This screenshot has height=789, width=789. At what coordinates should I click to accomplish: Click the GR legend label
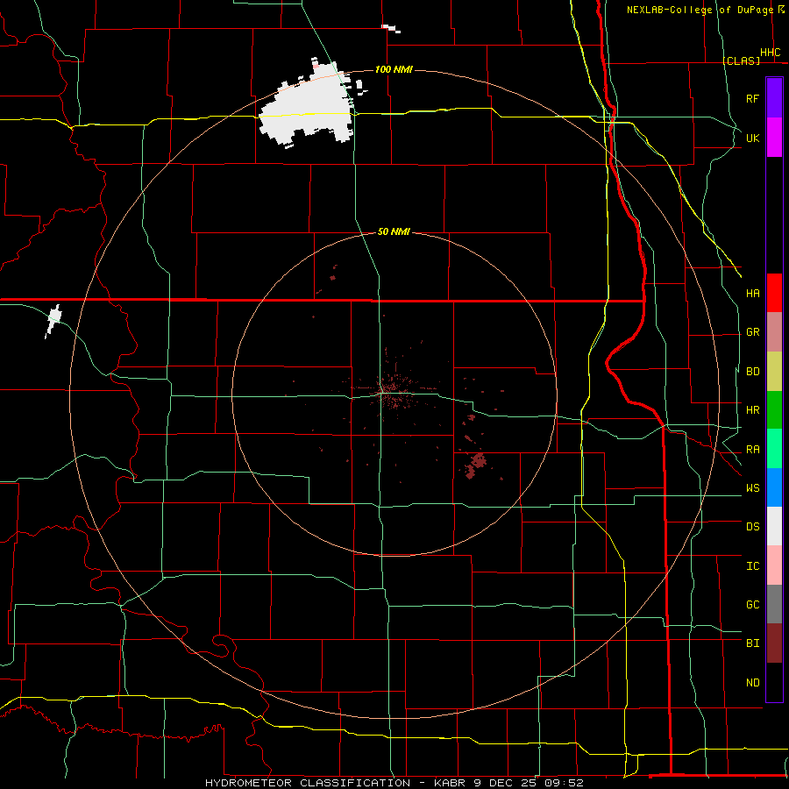point(752,332)
